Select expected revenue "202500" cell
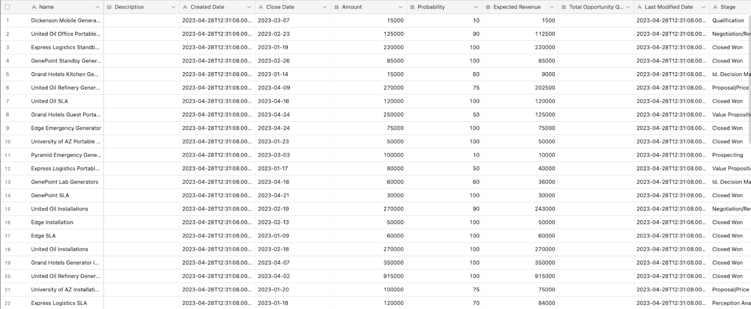The image size is (751, 309). [520, 88]
